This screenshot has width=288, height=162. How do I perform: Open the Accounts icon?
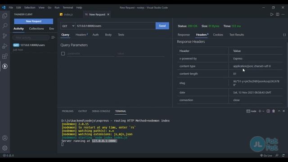point(5,138)
